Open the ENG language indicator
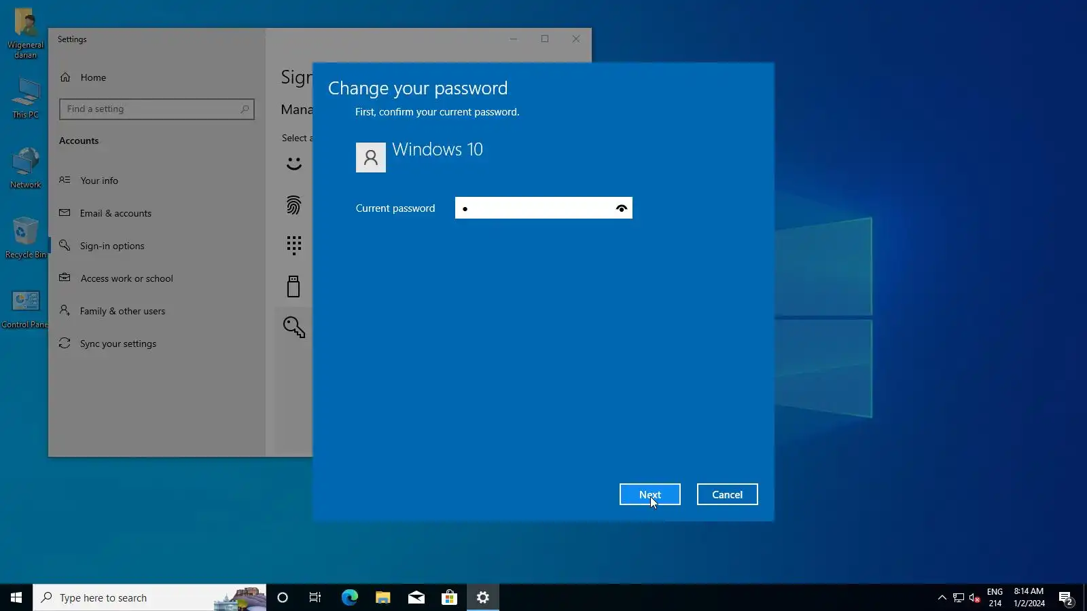The height and width of the screenshot is (611, 1087). pos(995,597)
